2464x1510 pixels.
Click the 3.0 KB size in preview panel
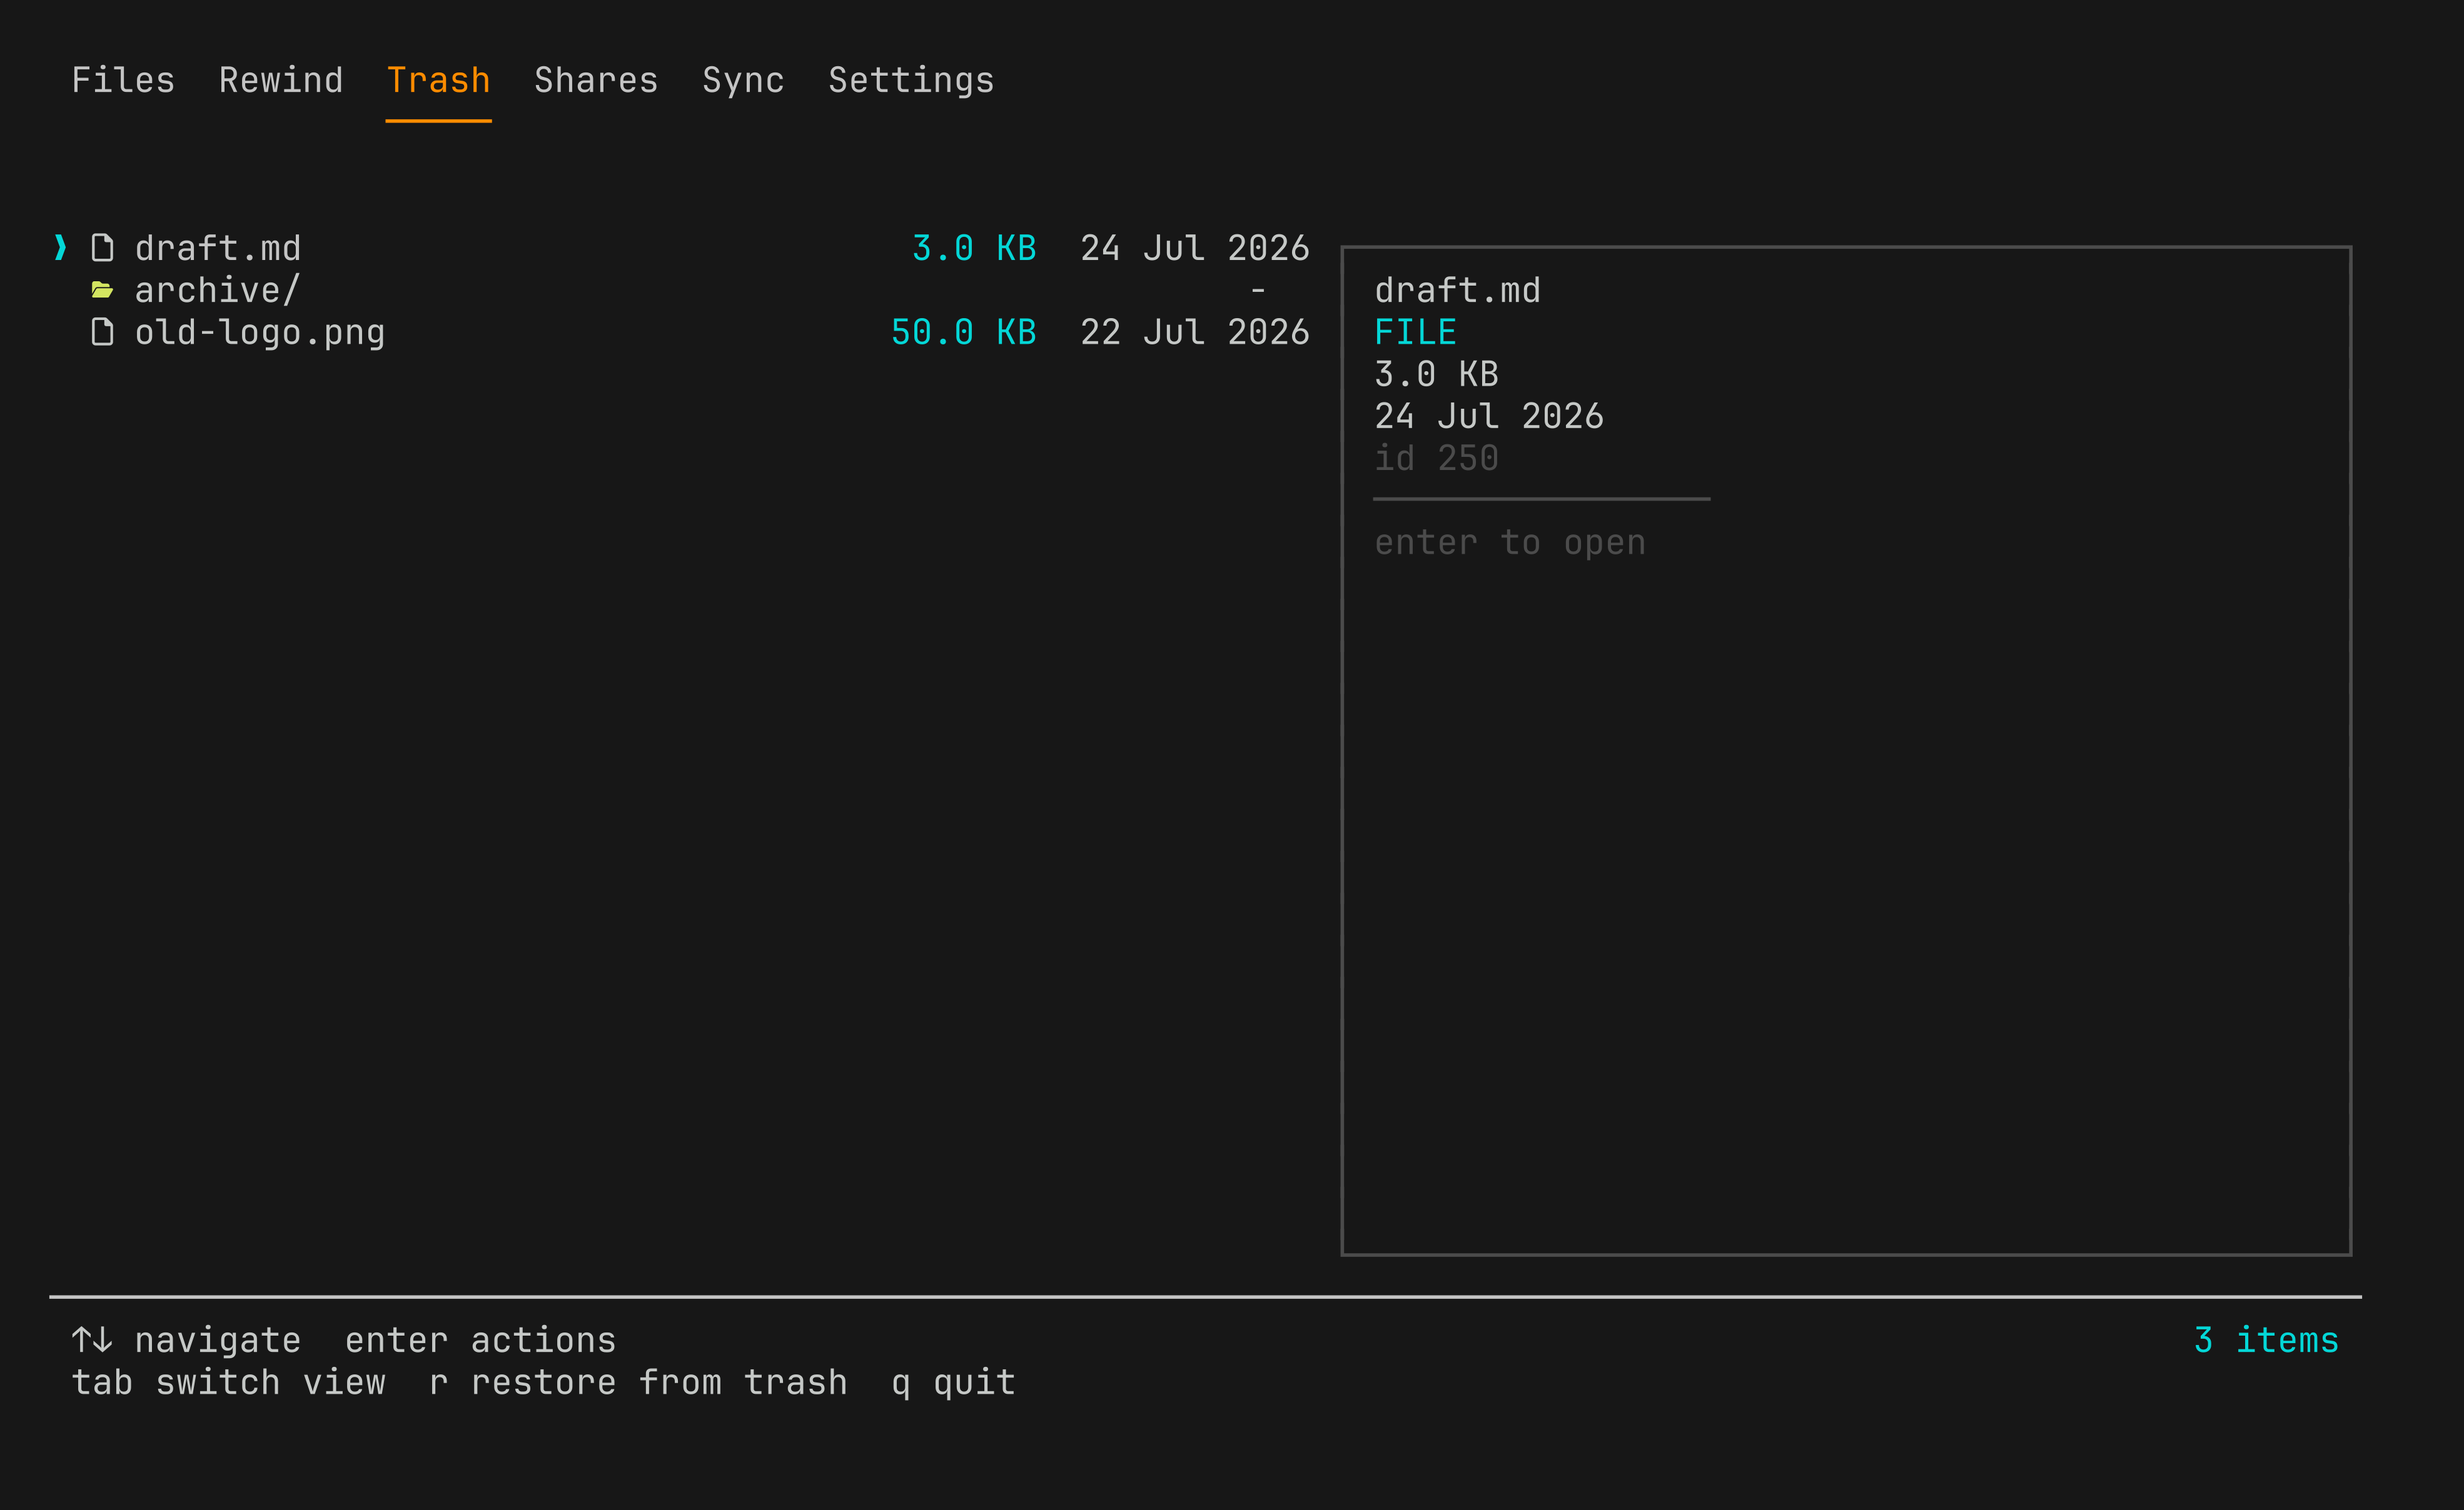coord(1436,374)
